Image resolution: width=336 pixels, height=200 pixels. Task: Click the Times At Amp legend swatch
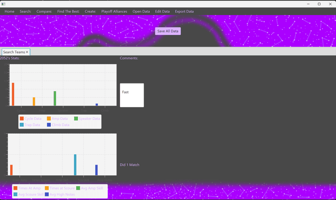[x=15, y=188]
